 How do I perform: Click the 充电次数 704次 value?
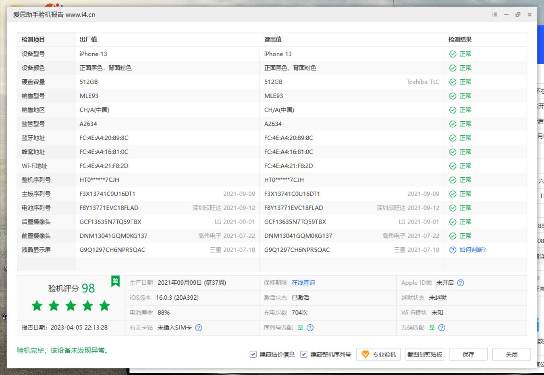click(300, 312)
